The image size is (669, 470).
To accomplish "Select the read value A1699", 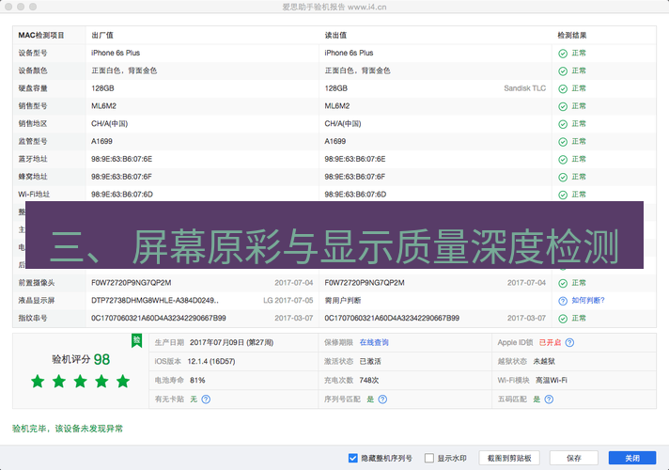I will point(334,141).
